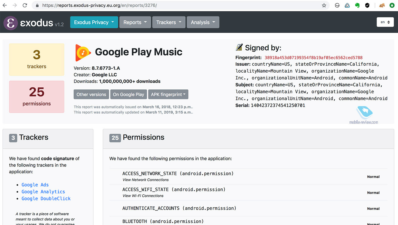Click the On Google Play button
This screenshot has height=225, width=398.
point(128,94)
